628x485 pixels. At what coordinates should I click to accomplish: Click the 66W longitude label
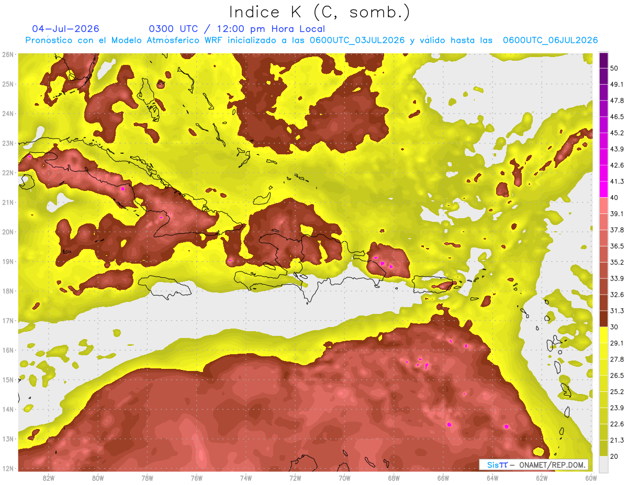tap(443, 478)
